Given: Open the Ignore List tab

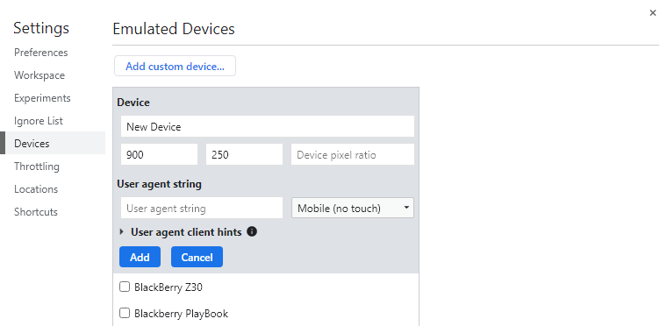Looking at the screenshot, I should pos(39,121).
